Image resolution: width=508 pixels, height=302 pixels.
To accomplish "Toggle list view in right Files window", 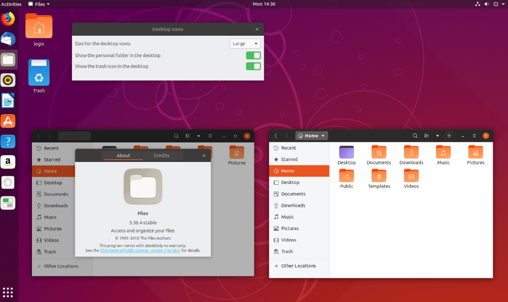I will pos(427,136).
